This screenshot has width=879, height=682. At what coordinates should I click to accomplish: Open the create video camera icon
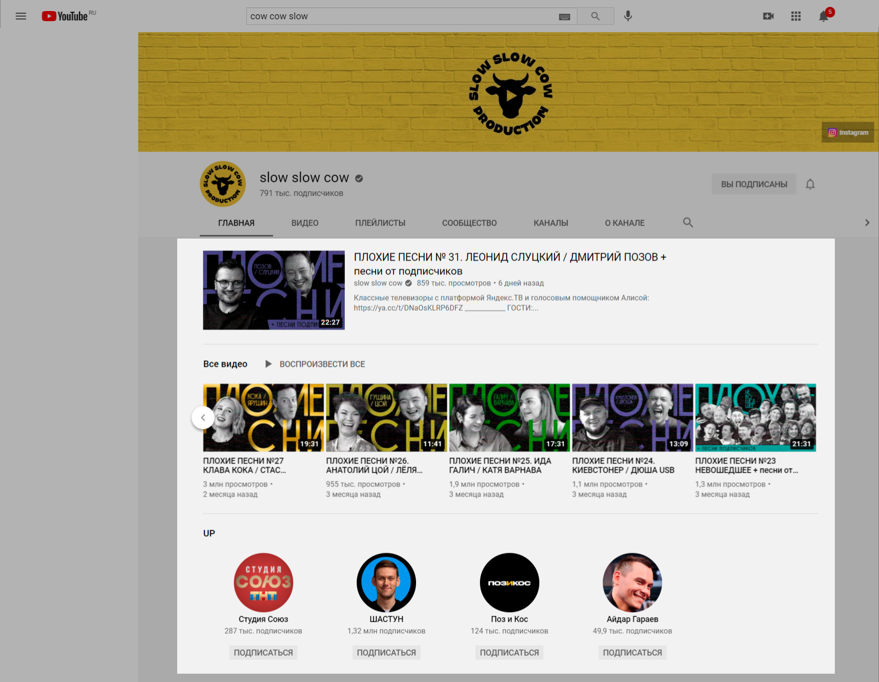[x=768, y=16]
